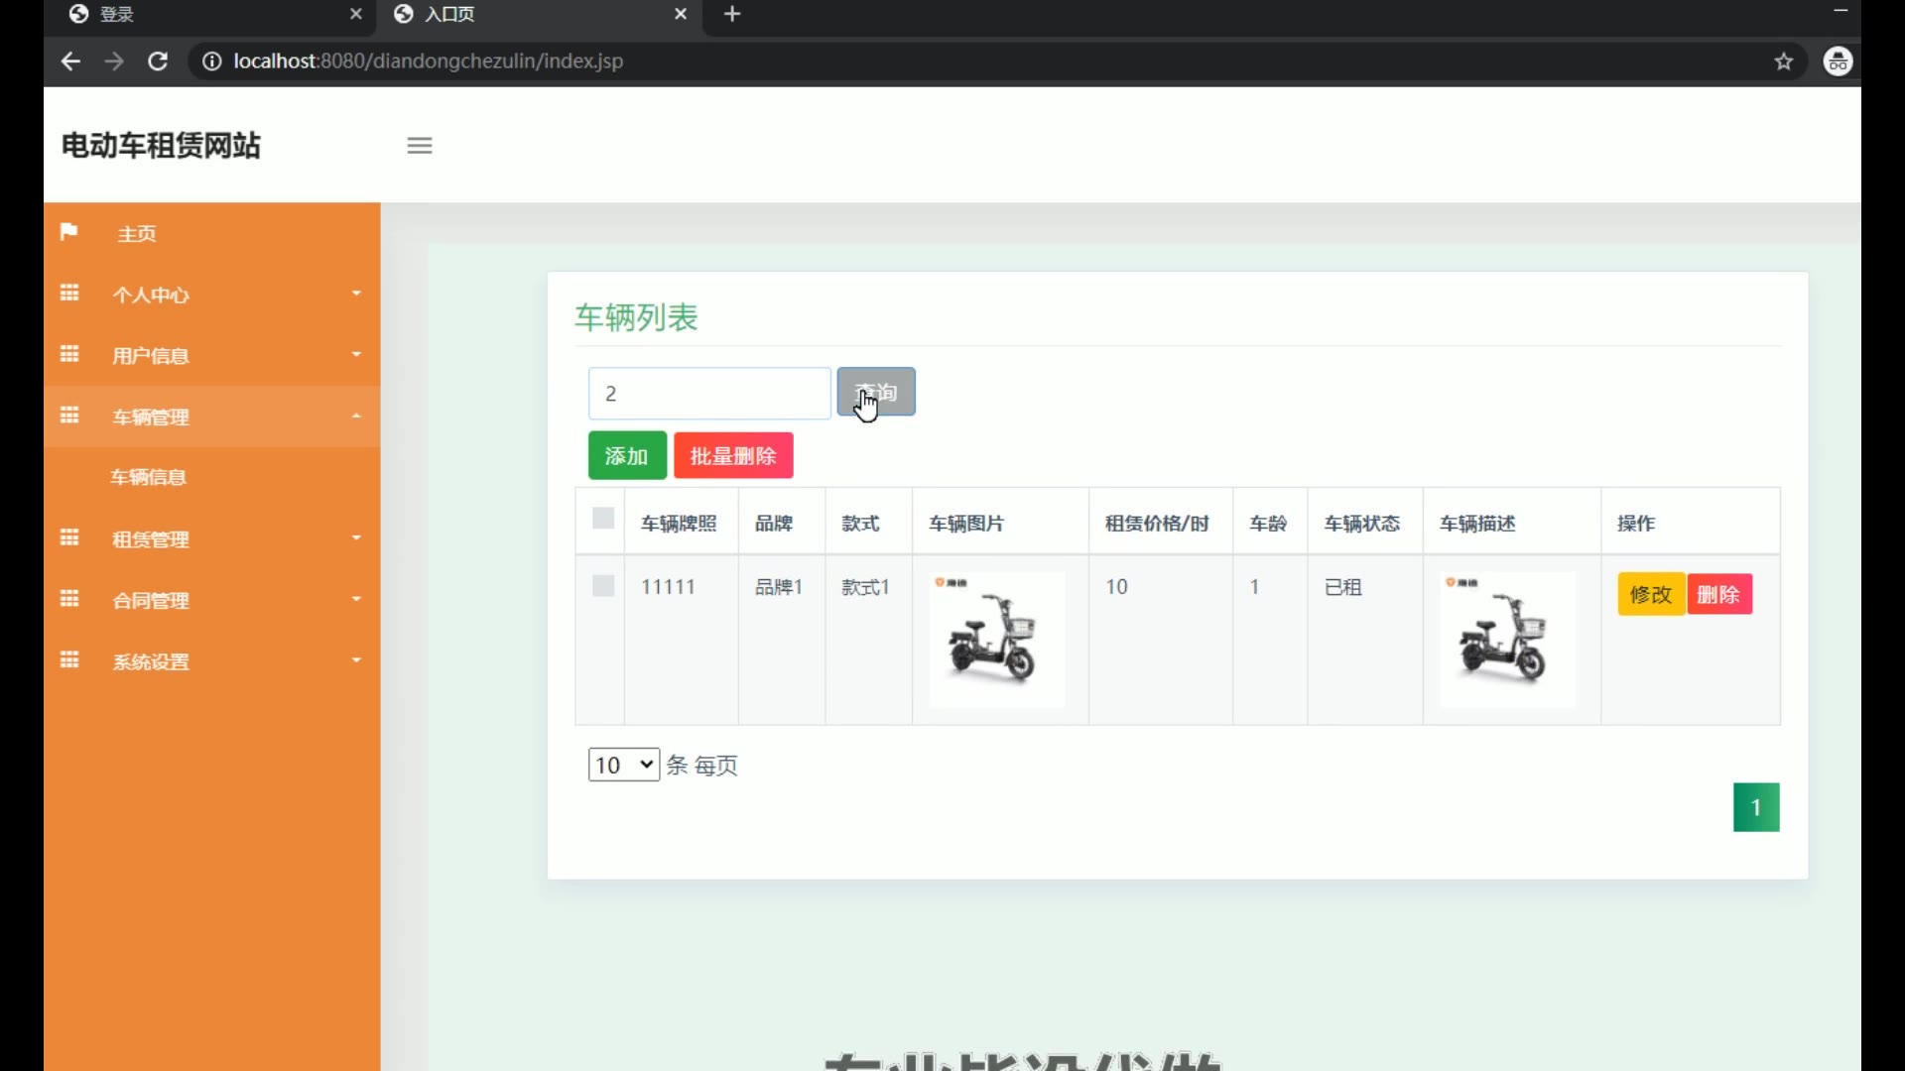Collapse the 车辆管理 menu arrow
Viewport: 1905px width, 1071px height.
pos(356,416)
